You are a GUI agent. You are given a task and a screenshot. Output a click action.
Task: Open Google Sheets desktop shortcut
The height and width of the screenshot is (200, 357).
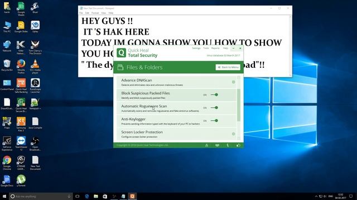click(21, 9)
